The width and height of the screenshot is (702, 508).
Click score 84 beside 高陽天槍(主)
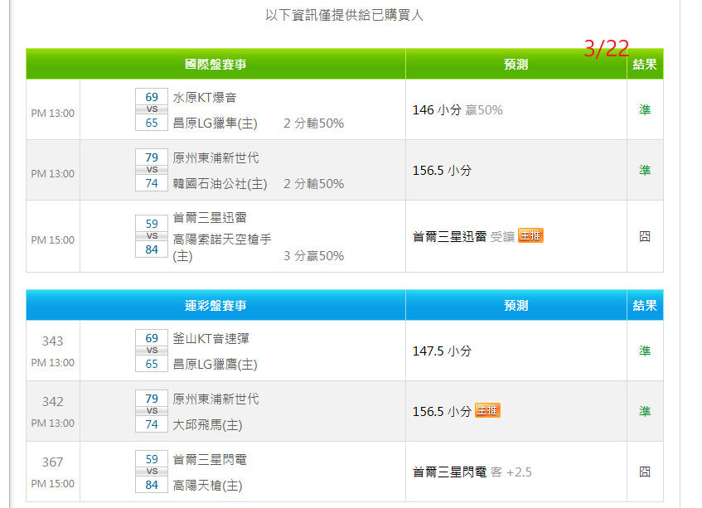[x=152, y=485]
